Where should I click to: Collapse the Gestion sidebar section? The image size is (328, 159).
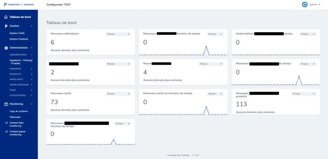coord(32,26)
